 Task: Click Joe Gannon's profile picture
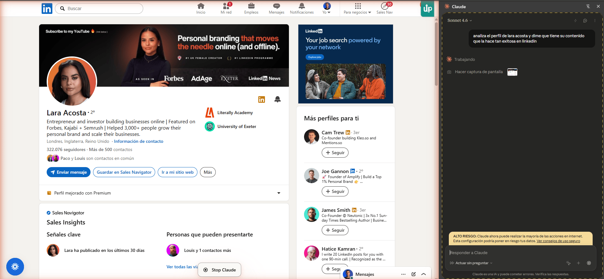[x=312, y=176]
